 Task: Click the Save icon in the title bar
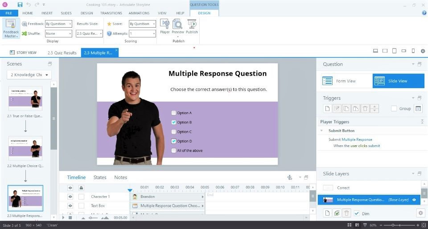tap(20, 4)
